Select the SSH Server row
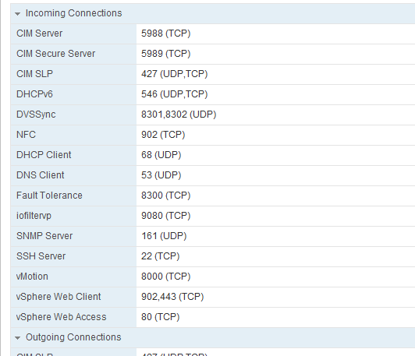The image size is (415, 356). [x=213, y=256]
